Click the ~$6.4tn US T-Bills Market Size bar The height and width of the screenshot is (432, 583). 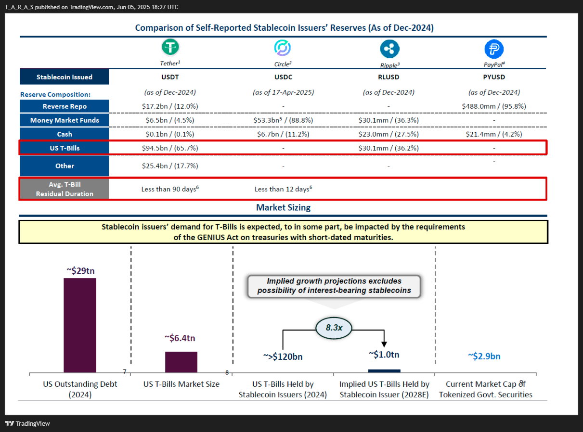(x=181, y=362)
